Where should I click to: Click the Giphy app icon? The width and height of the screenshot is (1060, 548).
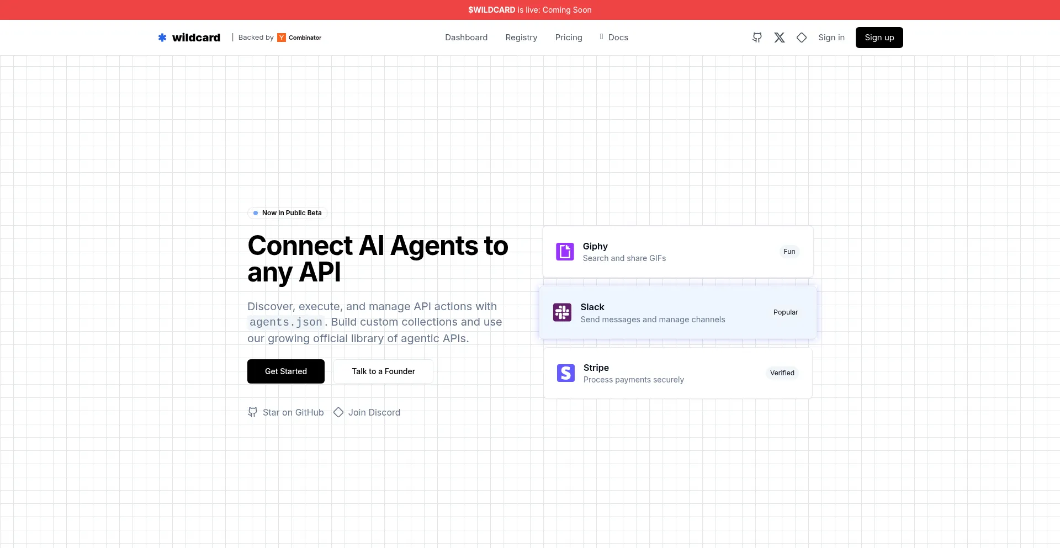coord(565,252)
